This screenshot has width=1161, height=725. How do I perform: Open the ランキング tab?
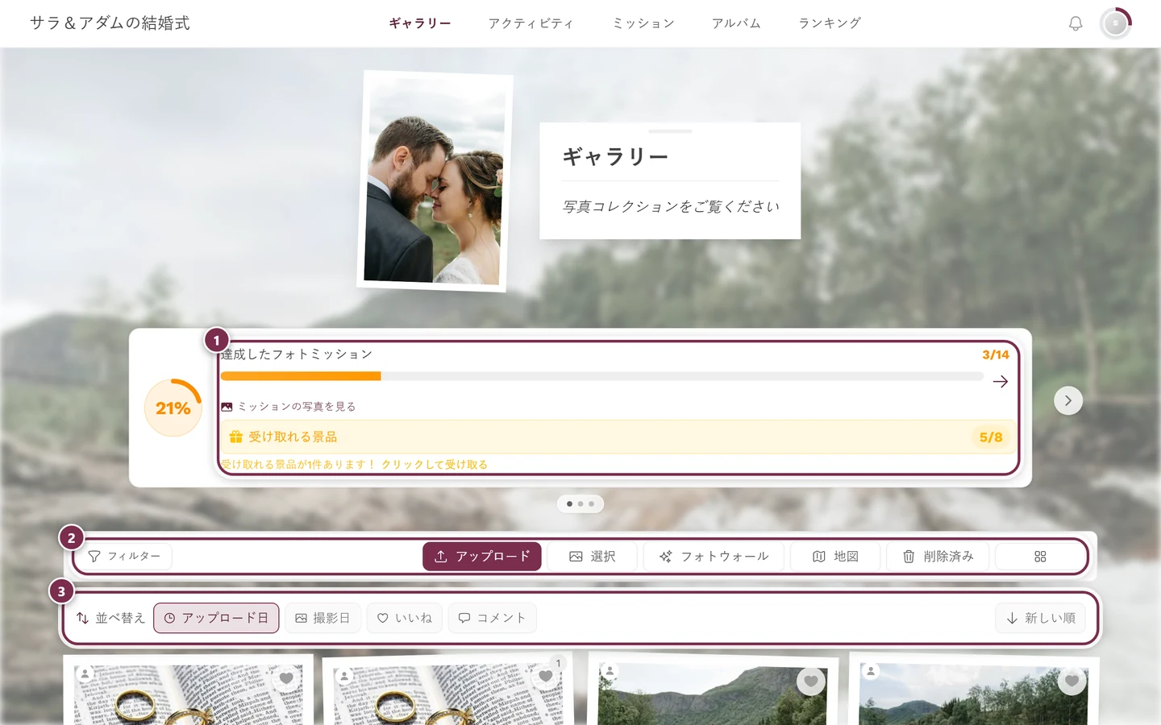(830, 23)
